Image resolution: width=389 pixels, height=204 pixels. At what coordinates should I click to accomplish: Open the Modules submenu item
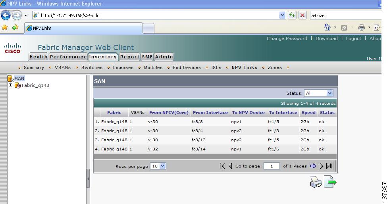(x=153, y=67)
